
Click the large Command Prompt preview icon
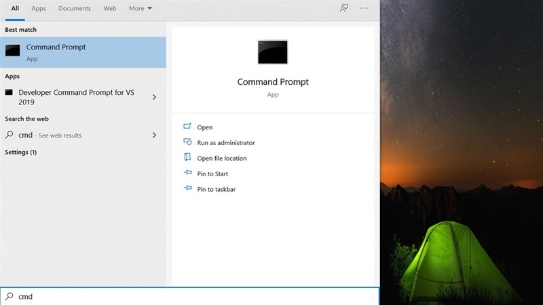272,53
